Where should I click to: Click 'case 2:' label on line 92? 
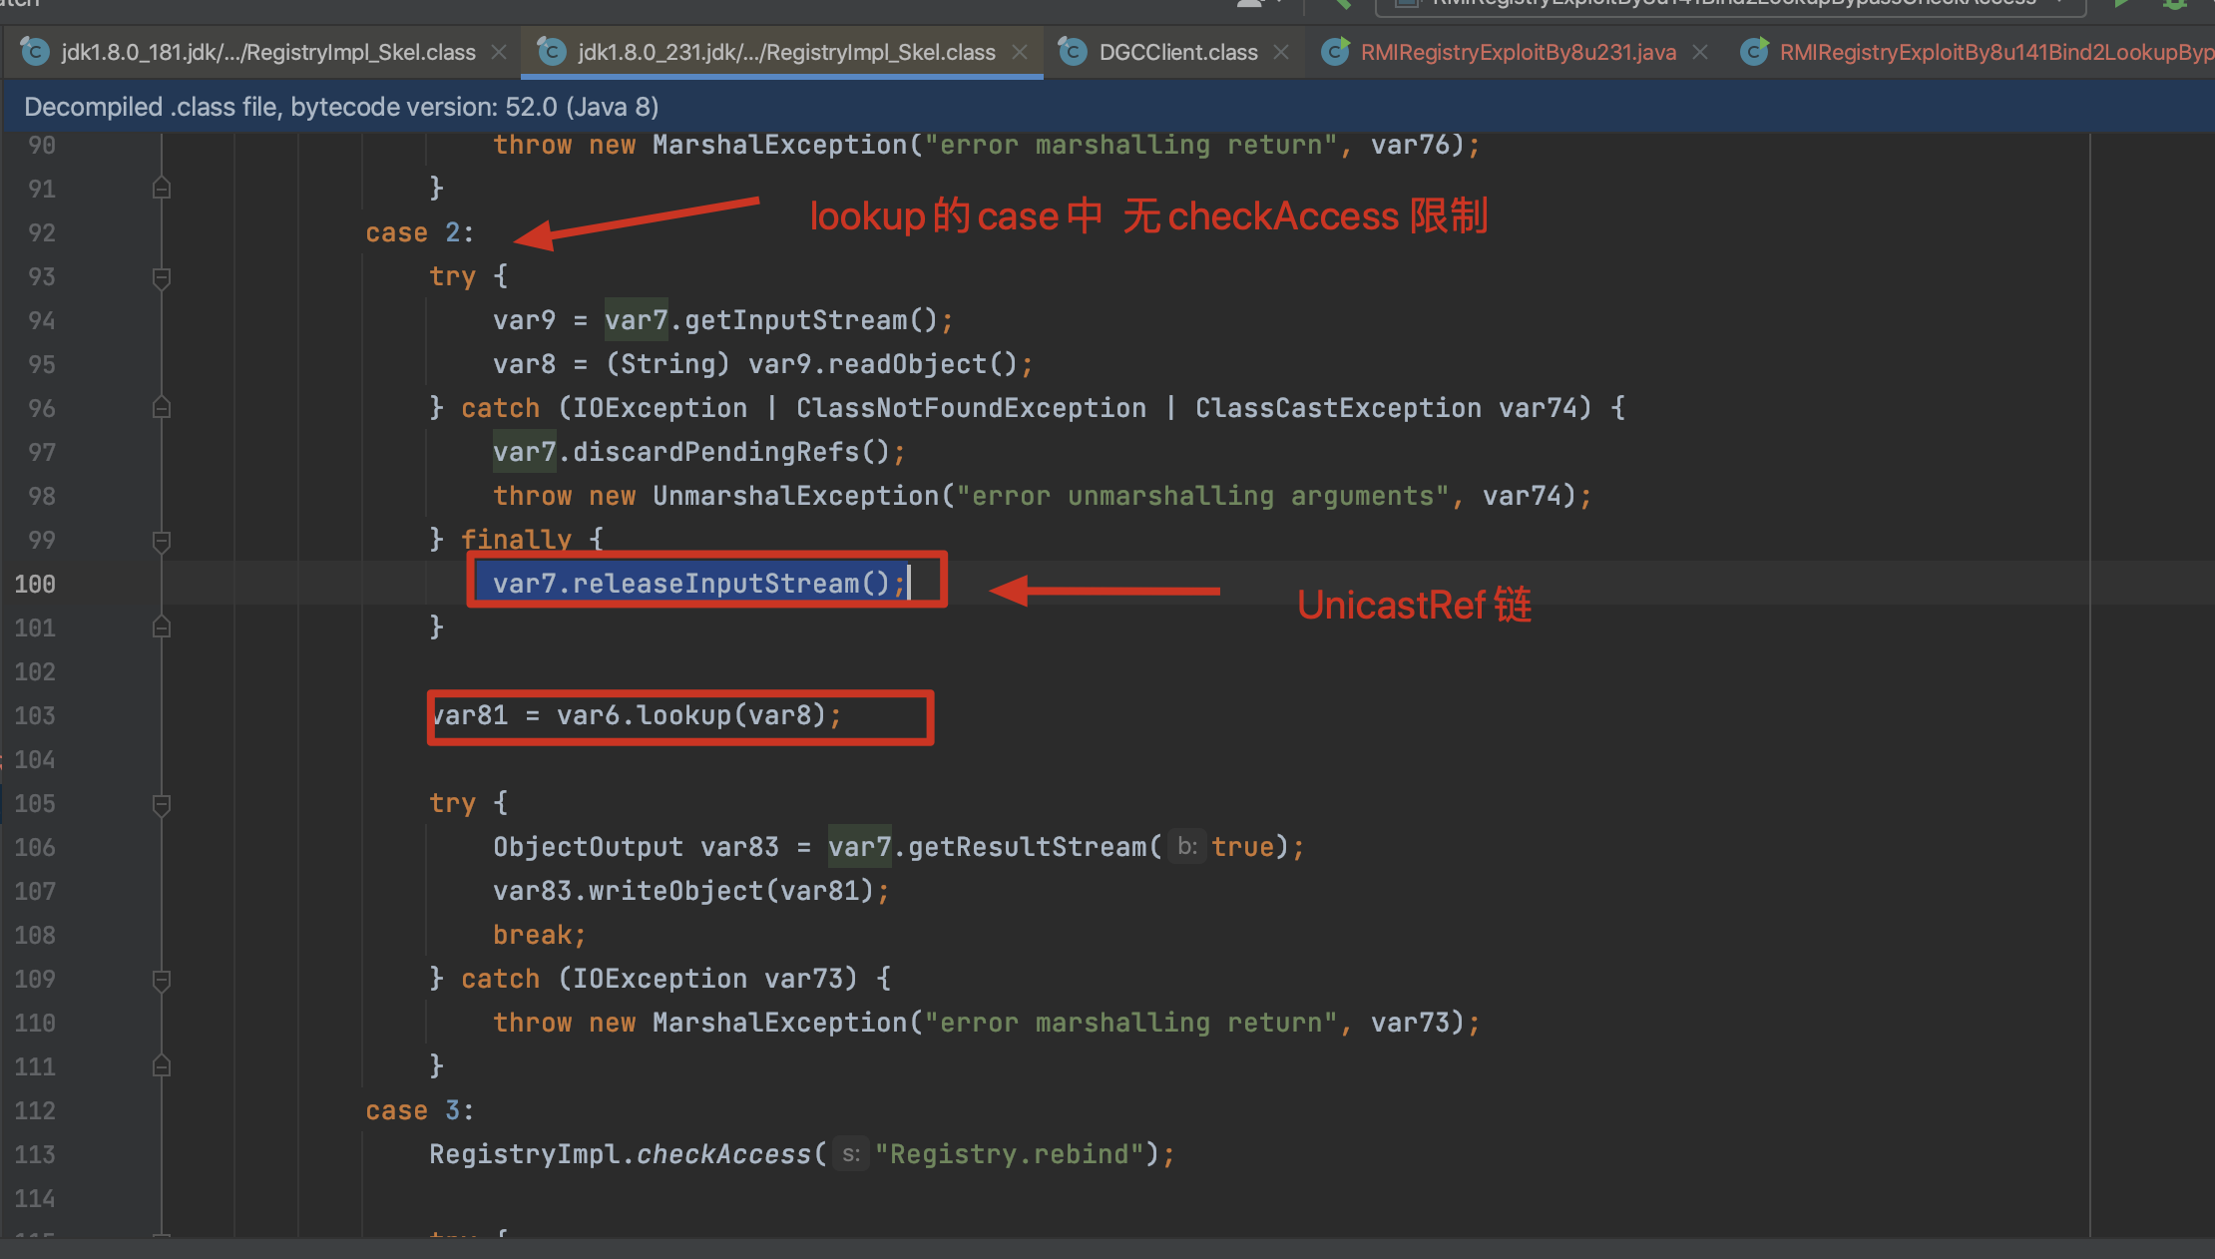(x=419, y=232)
